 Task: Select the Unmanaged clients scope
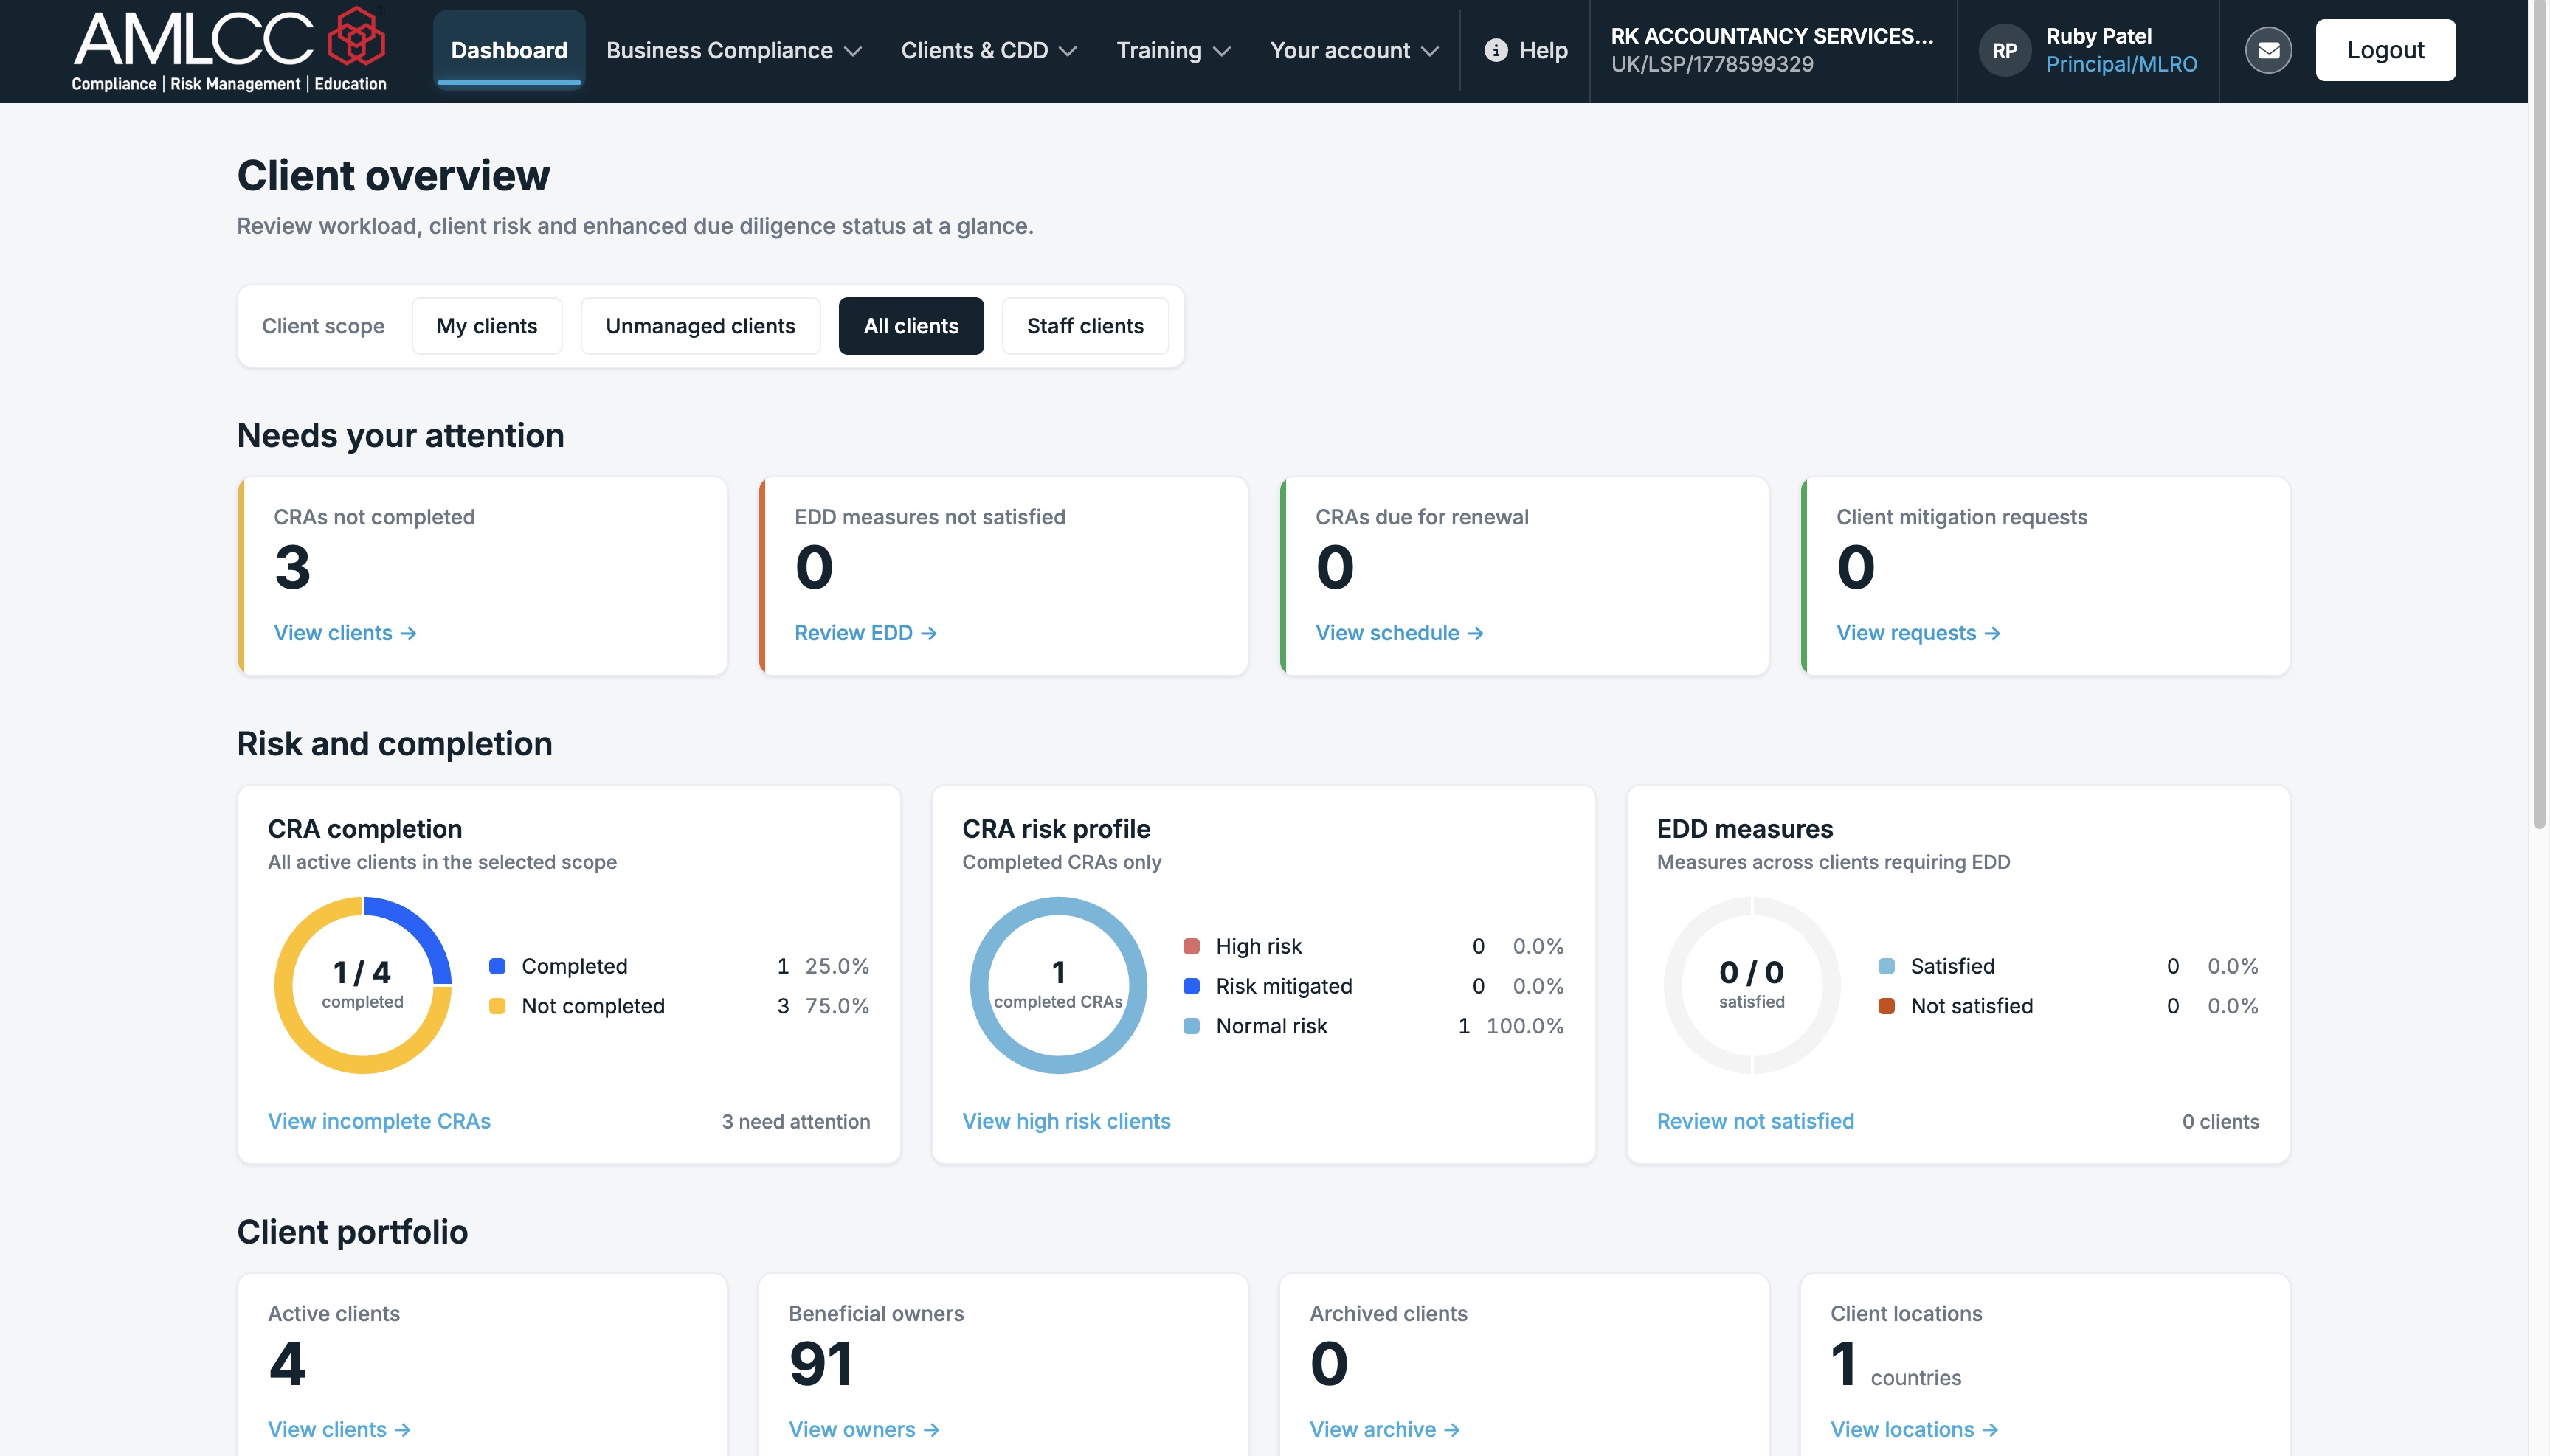(x=699, y=326)
